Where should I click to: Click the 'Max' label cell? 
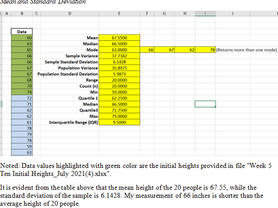94,116
